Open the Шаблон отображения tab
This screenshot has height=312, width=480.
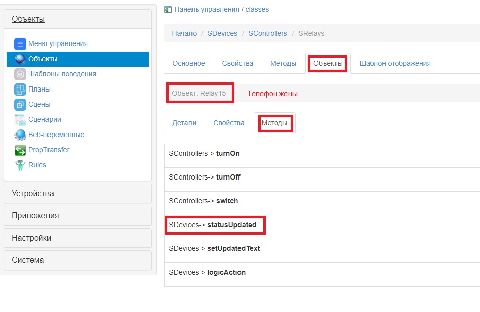pos(395,63)
